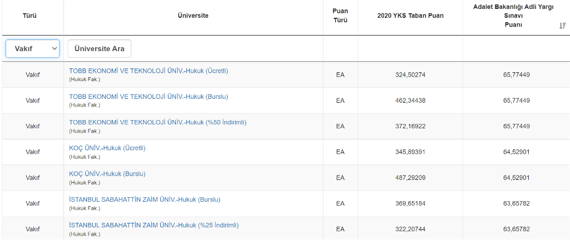Click the sort icon in Adalet Bakanlığı column
This screenshot has width=570, height=240.
tap(562, 26)
